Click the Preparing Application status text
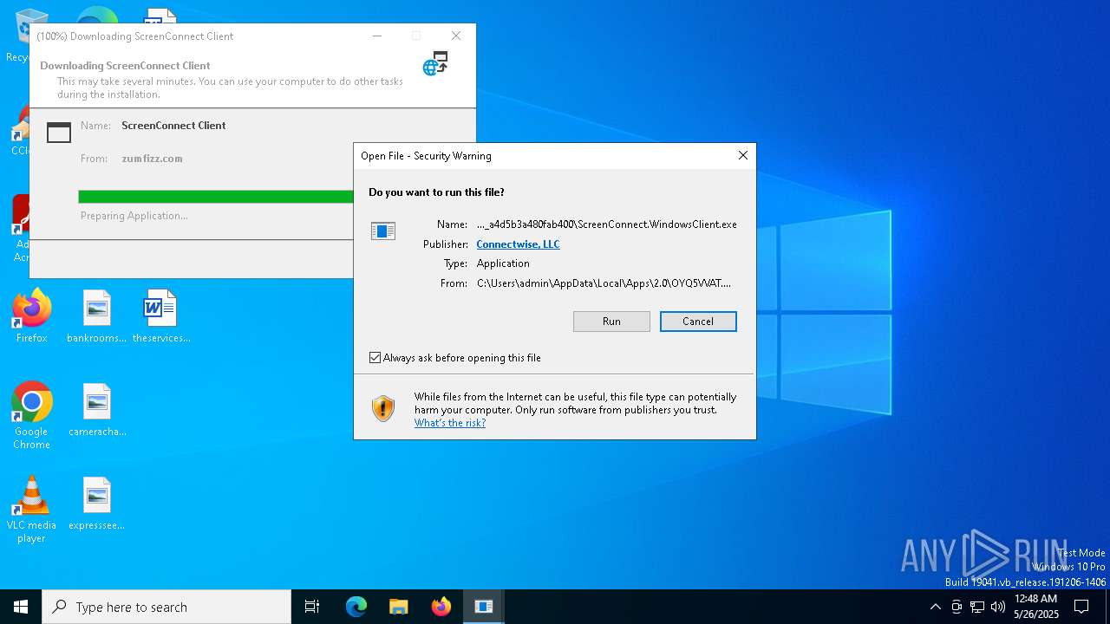The width and height of the screenshot is (1110, 624). click(x=134, y=216)
